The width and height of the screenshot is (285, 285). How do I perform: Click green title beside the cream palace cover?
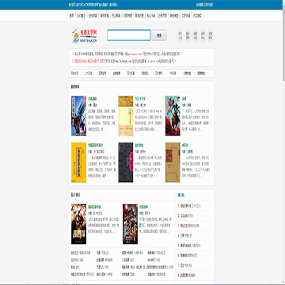click(x=140, y=99)
